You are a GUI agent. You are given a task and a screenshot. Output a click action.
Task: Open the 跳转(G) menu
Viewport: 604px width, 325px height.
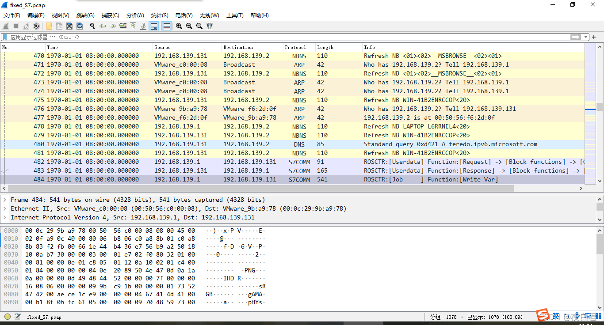(x=85, y=15)
